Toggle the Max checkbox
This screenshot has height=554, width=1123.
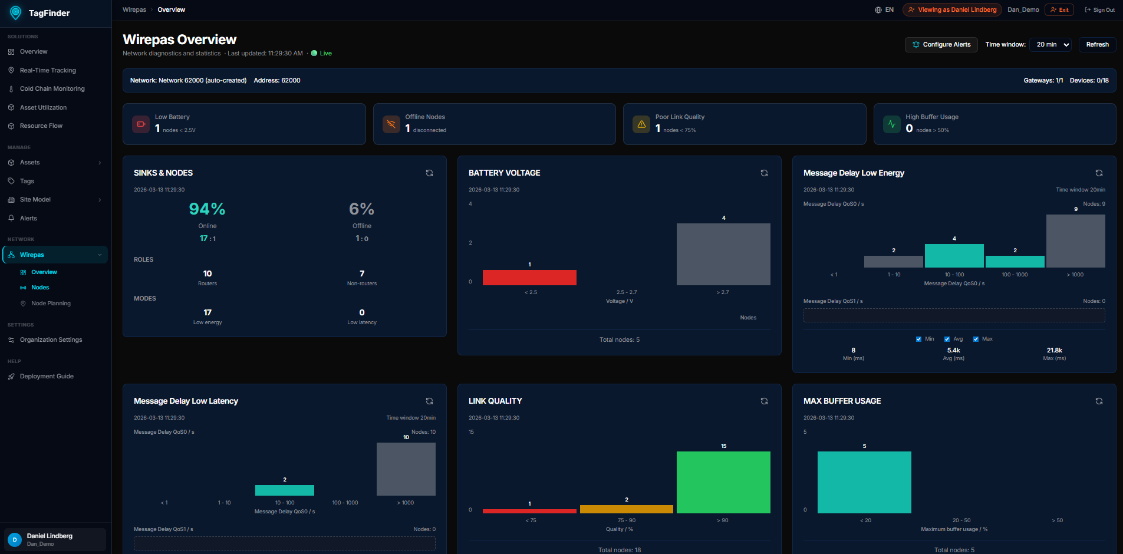pos(976,339)
